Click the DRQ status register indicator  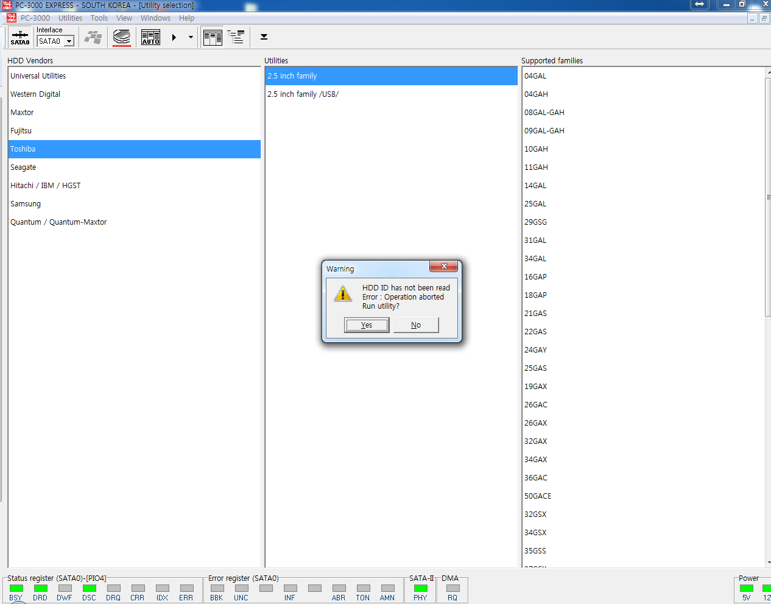pyautogui.click(x=114, y=588)
